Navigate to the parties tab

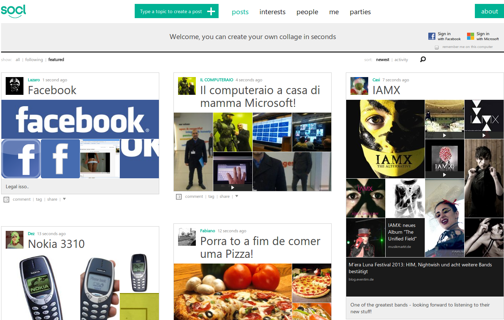click(x=360, y=12)
